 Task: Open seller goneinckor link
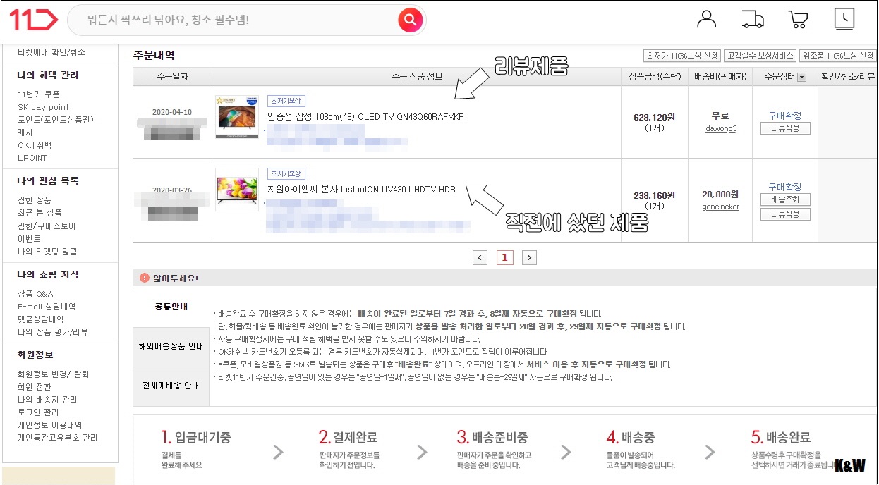[720, 207]
